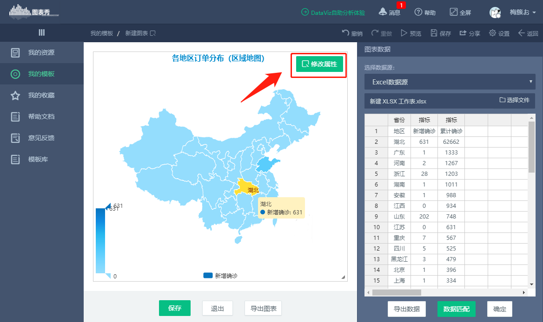
Task: Click the 新建 XLSX 工作表.xlsx filename
Action: [x=398, y=101]
